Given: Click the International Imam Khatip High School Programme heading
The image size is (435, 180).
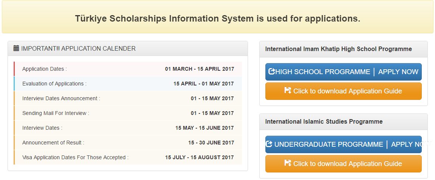Looking at the screenshot, I should click(x=338, y=49).
